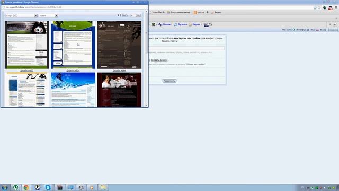Open the Video.Mail.Ru bookmark

158,13
